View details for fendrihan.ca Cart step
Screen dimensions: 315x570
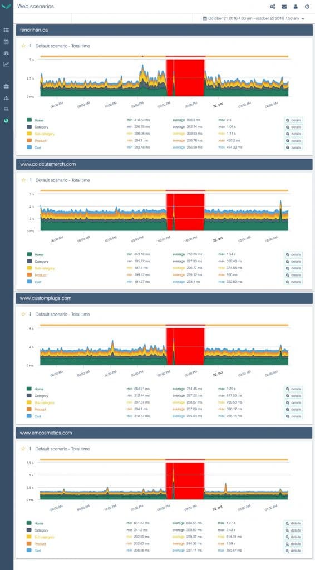pos(293,148)
